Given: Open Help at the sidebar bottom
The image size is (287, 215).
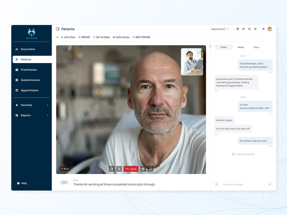Looking at the screenshot, I should click(22, 183).
